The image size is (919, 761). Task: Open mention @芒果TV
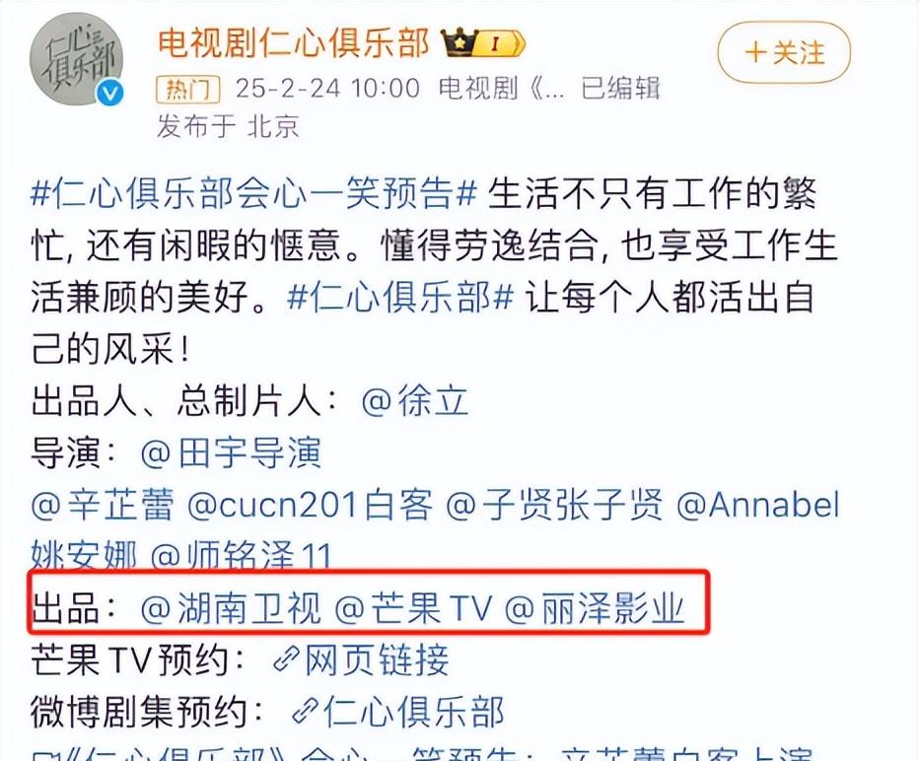pos(414,608)
